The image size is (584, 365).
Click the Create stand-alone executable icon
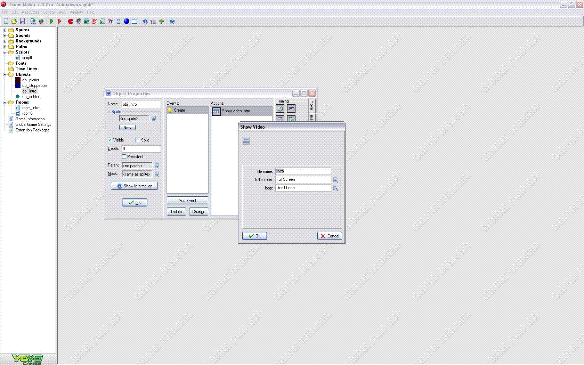pyautogui.click(x=33, y=21)
